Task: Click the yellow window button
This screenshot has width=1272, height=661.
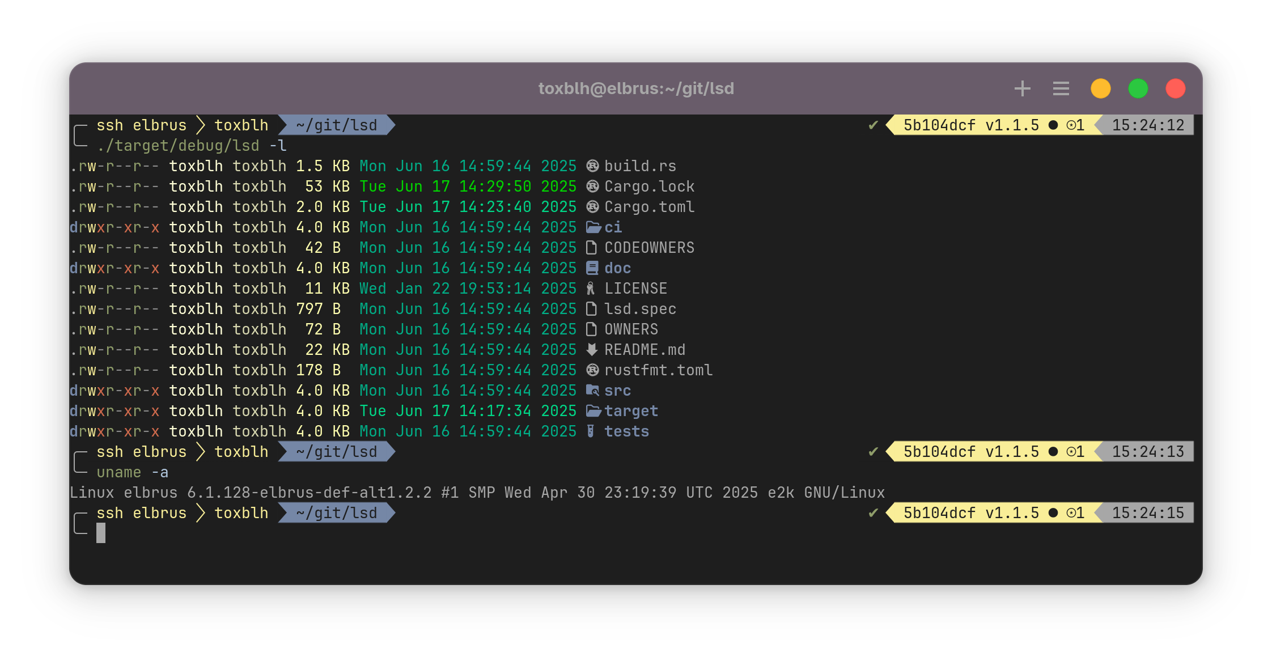Action: click(1100, 88)
